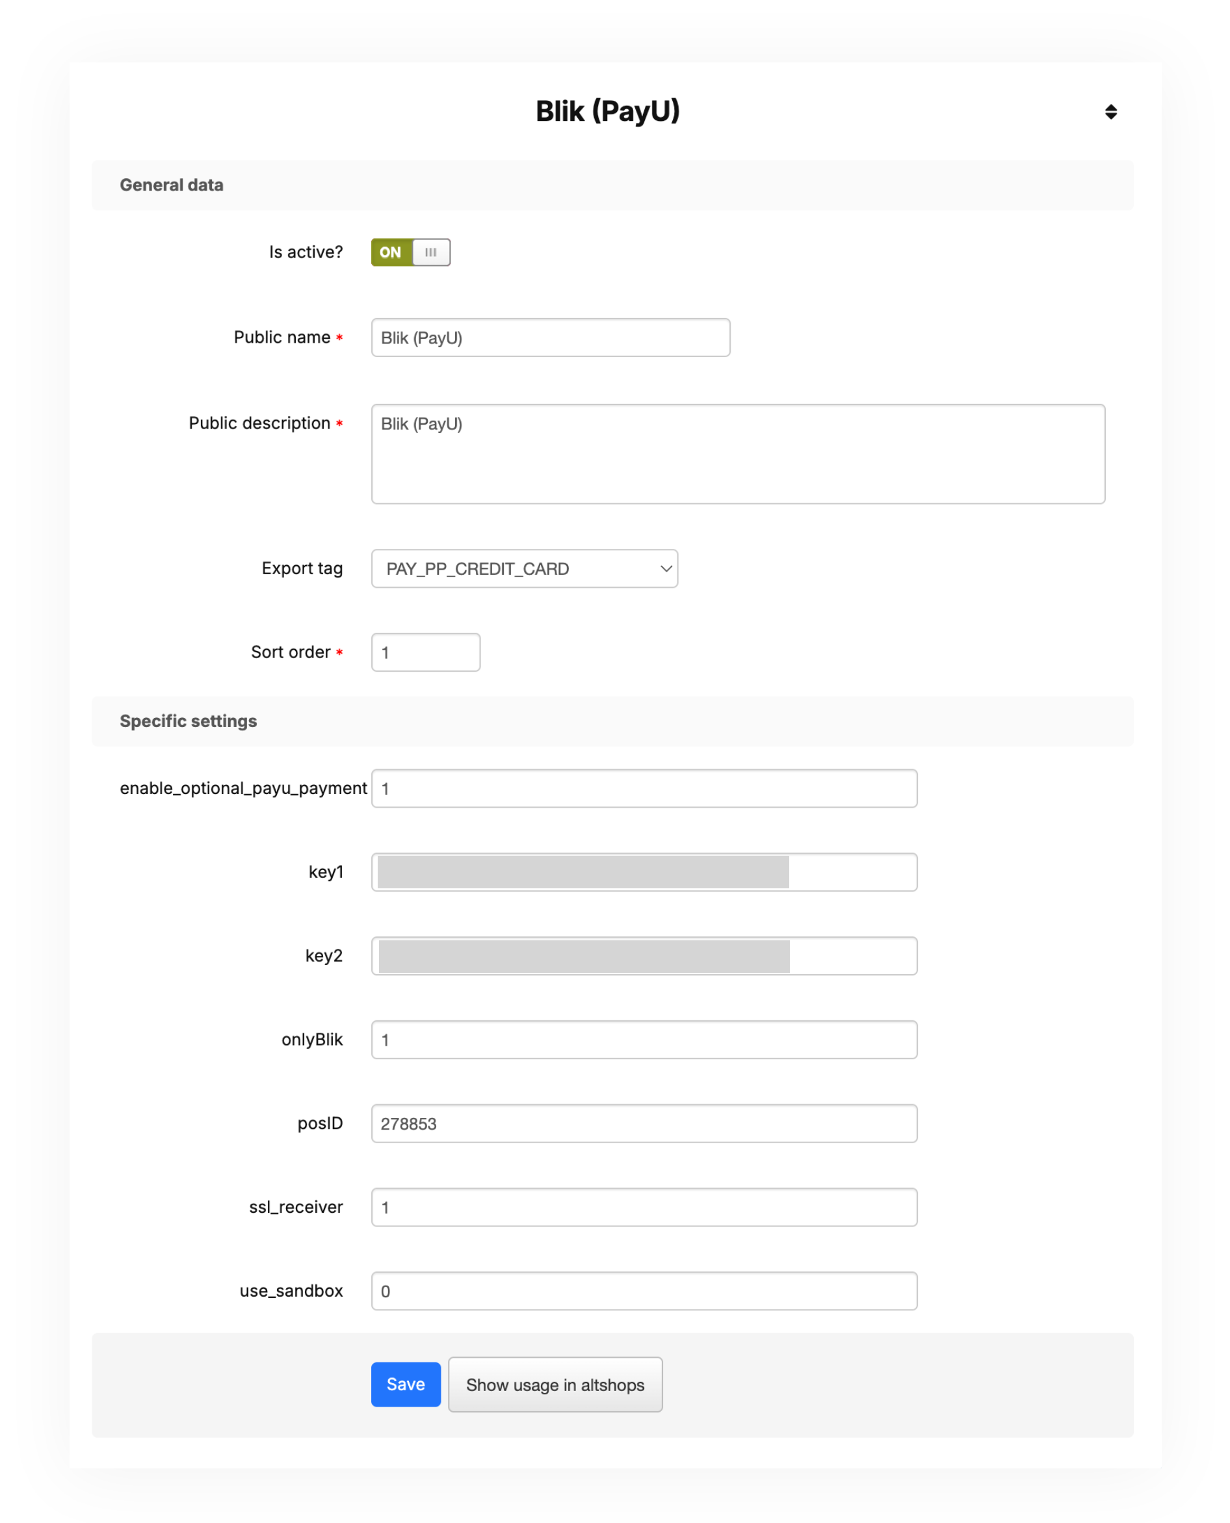Select the key2 input field
The height and width of the screenshot is (1523, 1230).
point(644,955)
